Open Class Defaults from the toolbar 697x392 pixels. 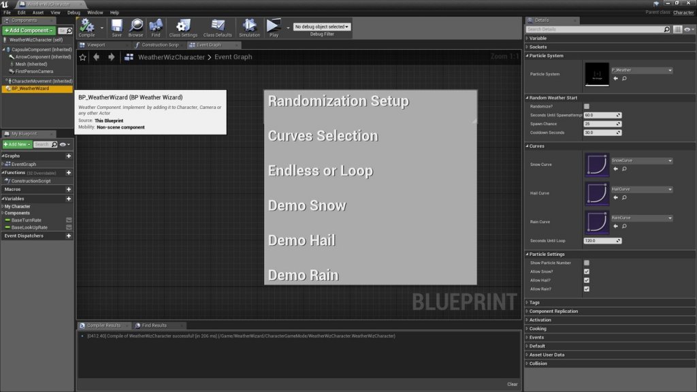click(217, 27)
